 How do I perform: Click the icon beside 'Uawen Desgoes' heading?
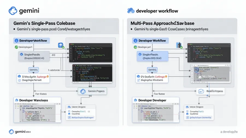point(187,107)
